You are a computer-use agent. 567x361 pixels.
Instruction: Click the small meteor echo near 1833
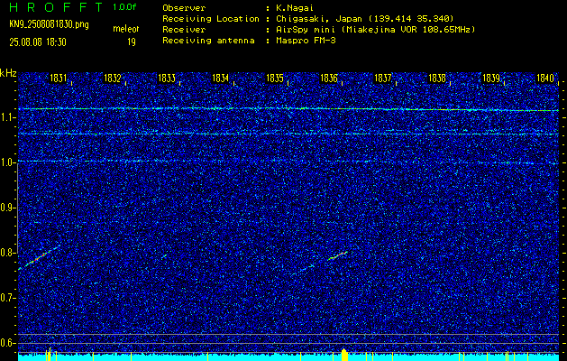(x=164, y=256)
